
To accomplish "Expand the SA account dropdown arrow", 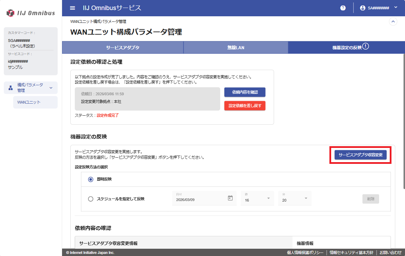I will [x=396, y=7].
